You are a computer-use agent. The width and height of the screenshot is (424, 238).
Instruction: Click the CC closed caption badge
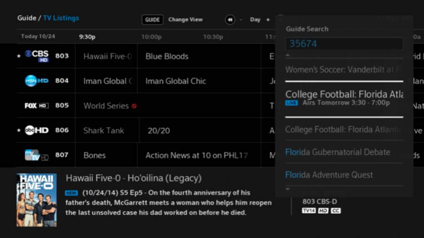(x=336, y=211)
